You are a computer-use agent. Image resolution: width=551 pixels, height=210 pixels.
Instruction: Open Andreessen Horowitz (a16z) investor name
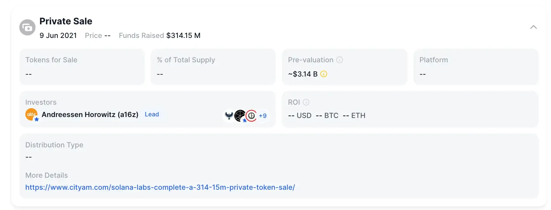(x=90, y=114)
